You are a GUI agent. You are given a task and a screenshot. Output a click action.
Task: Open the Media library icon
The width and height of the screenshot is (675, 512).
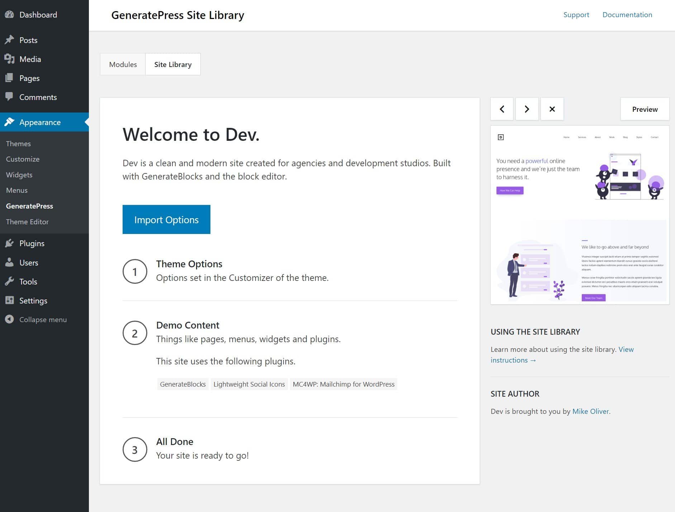coord(10,59)
